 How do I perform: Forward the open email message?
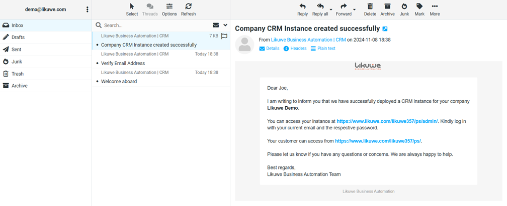pos(344,9)
